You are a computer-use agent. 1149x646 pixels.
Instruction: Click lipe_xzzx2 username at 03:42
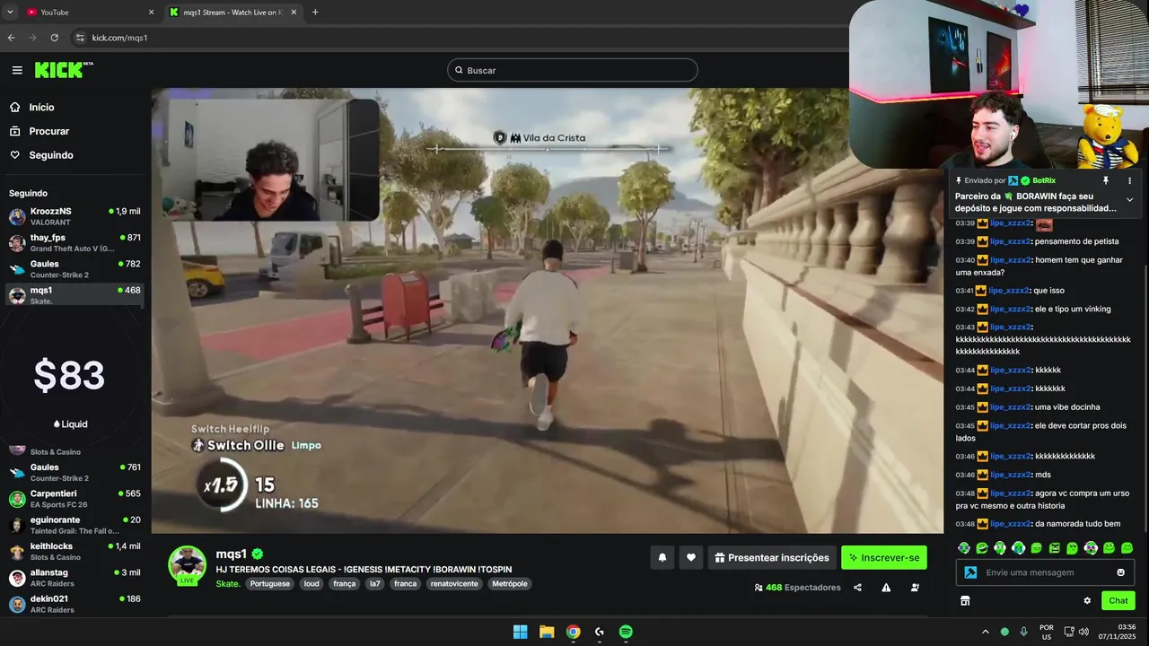point(1009,309)
